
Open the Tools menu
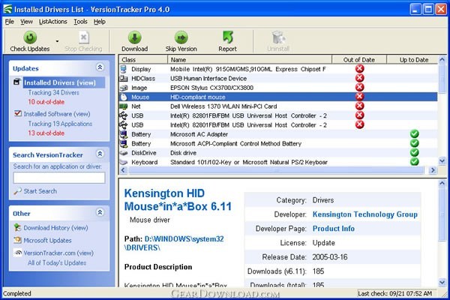pos(80,22)
